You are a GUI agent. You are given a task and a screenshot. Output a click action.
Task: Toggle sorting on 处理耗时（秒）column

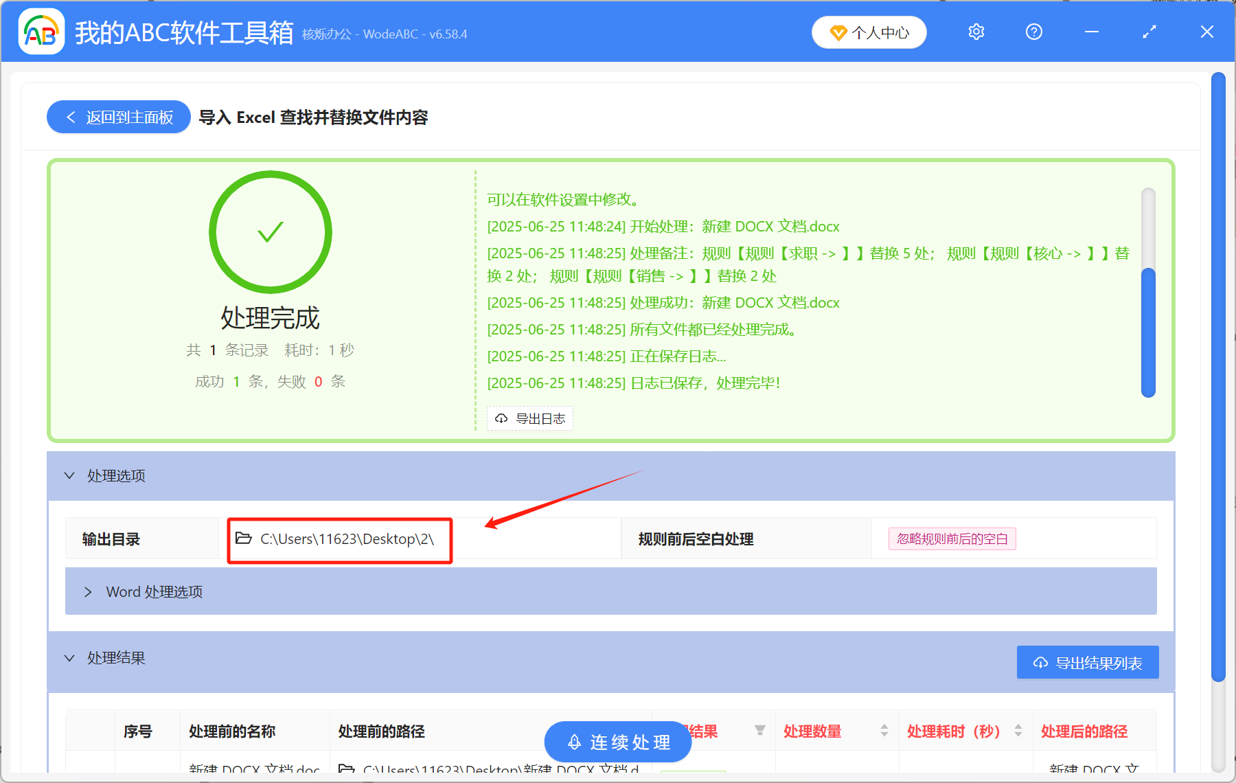[1017, 731]
